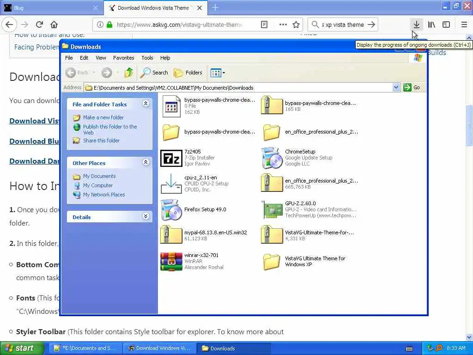Collapse Other Places panel
This screenshot has width=473, height=355.
coord(146,162)
